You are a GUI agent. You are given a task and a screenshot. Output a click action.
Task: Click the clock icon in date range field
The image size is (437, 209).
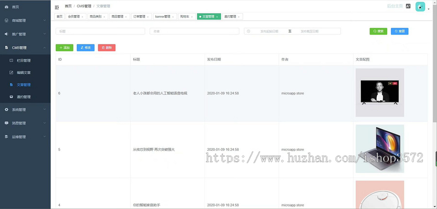pyautogui.click(x=248, y=31)
